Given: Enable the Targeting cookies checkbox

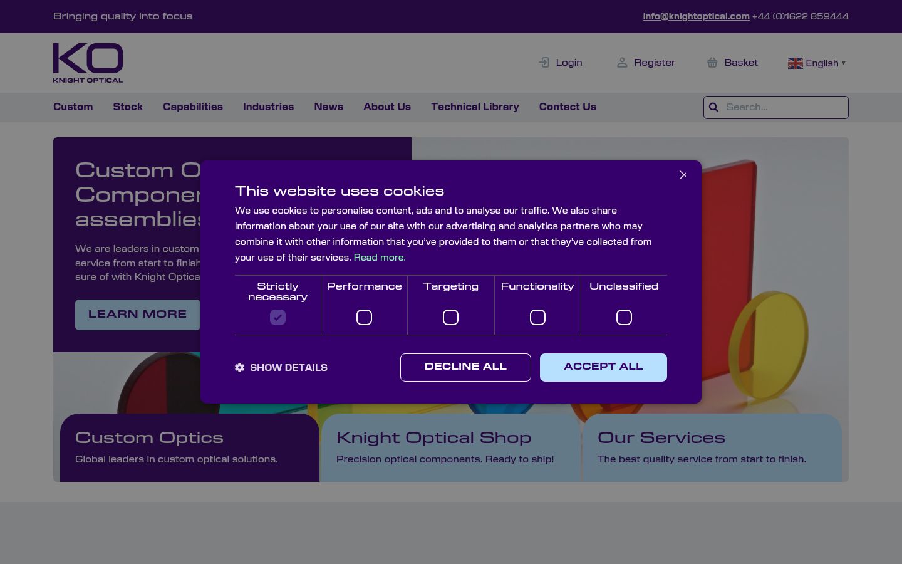Looking at the screenshot, I should click(450, 318).
